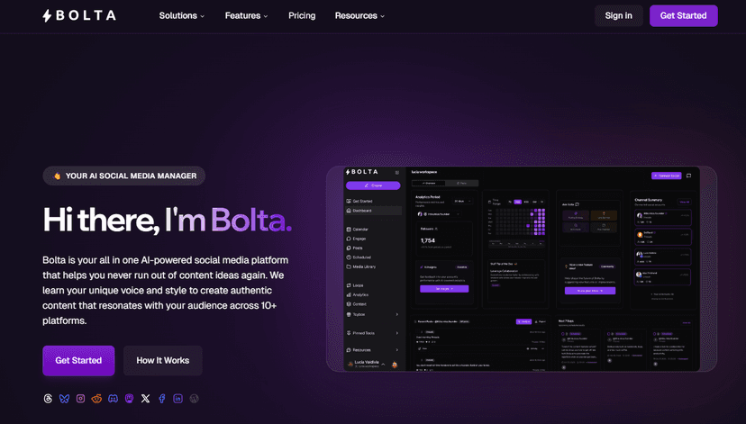The height and width of the screenshot is (424, 746).
Task: Click Get Started icon in preview sidebar
Action: [x=349, y=201]
